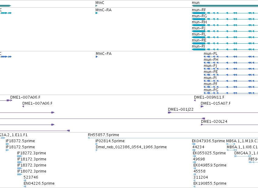Viewport: 258px width, 188px height.
Task: Select feature label 49698
Action: coord(199,159)
